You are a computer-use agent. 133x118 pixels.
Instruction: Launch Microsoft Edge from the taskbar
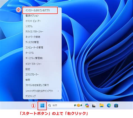[109, 105]
